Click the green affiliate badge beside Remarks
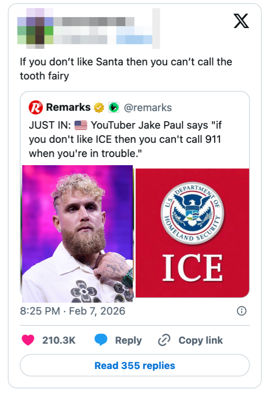Viewport: 273px width, 393px height. pos(113,108)
